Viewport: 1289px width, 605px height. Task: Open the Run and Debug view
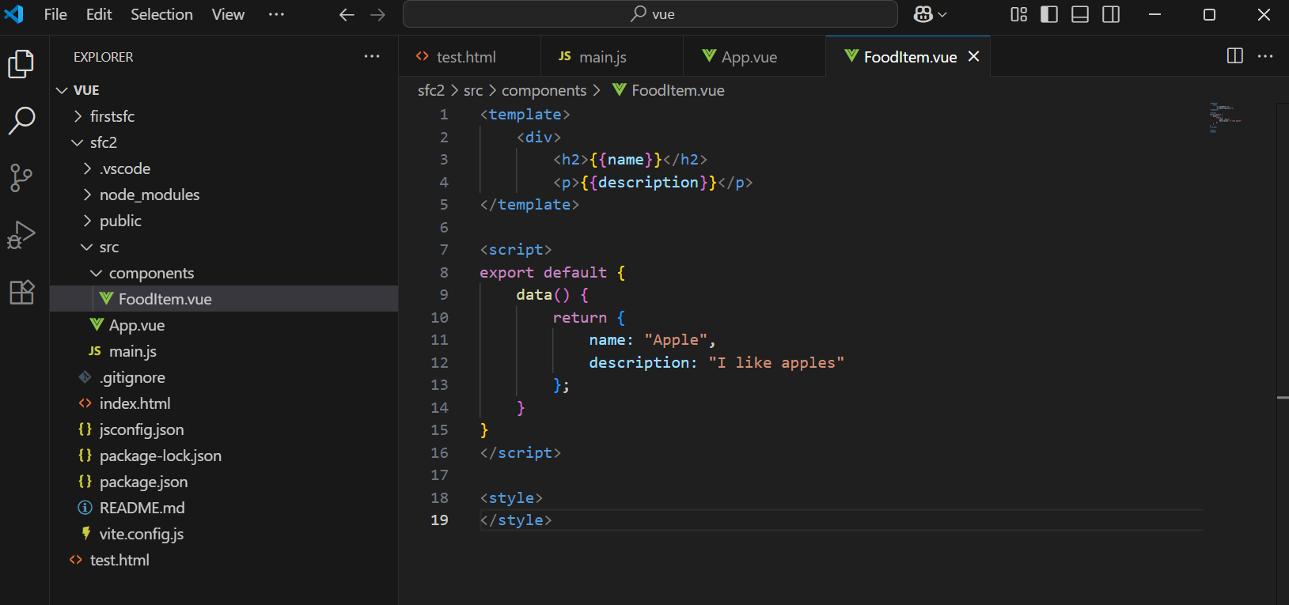(21, 235)
